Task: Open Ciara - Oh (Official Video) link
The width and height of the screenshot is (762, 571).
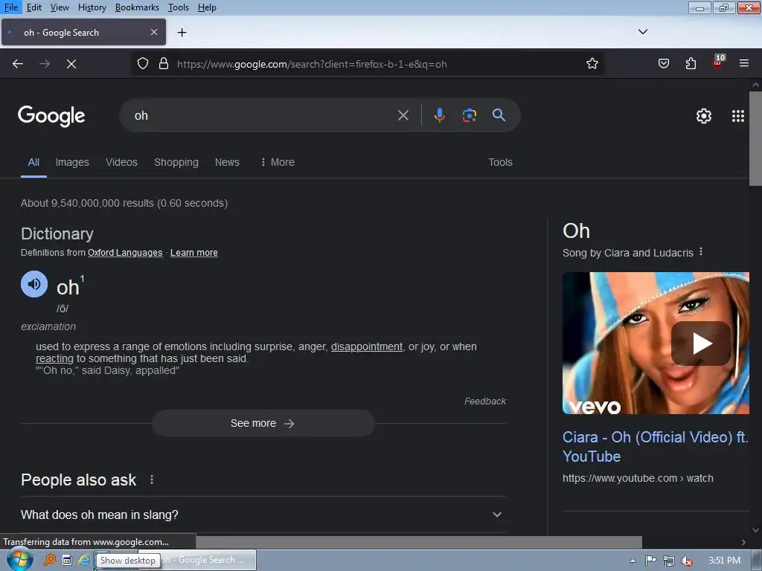Action: (x=655, y=447)
